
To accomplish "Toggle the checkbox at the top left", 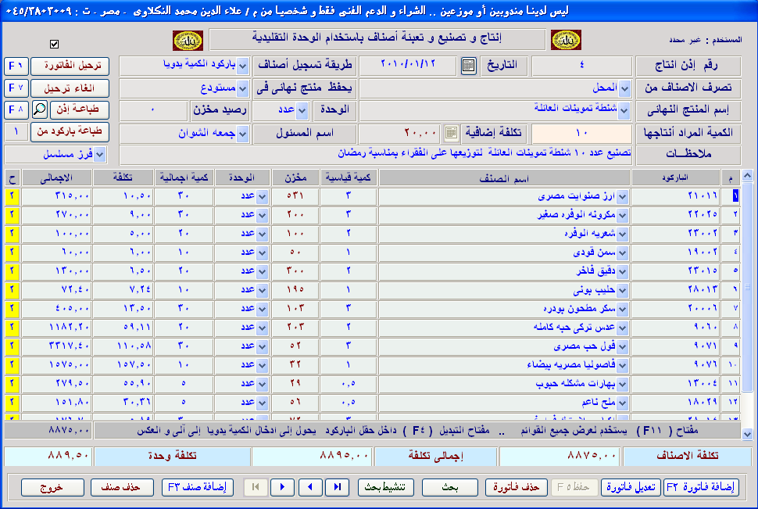I will [54, 44].
